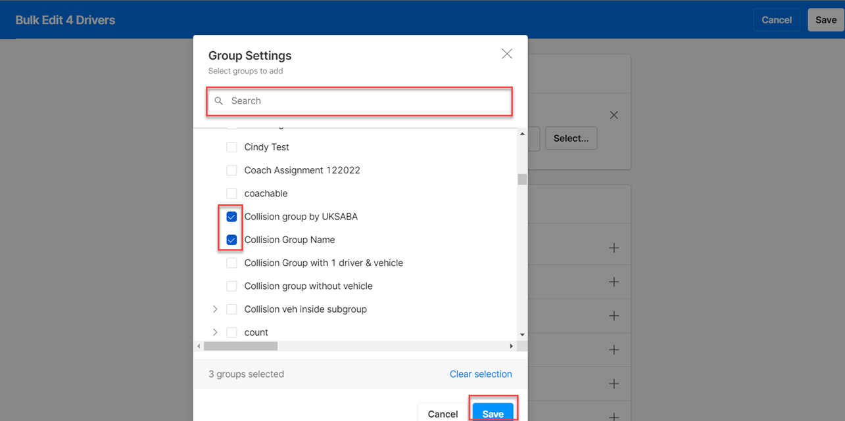
Task: Click the horizontal scrollbar thumb in group list
Action: [x=241, y=346]
